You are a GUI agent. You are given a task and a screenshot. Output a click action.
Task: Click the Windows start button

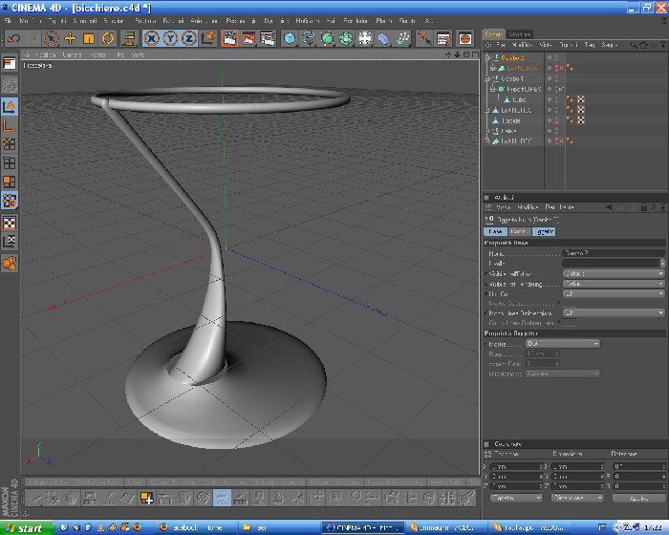click(27, 528)
